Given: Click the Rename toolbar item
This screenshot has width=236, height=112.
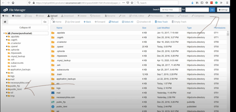Looking at the screenshot, I should click(x=110, y=16).
